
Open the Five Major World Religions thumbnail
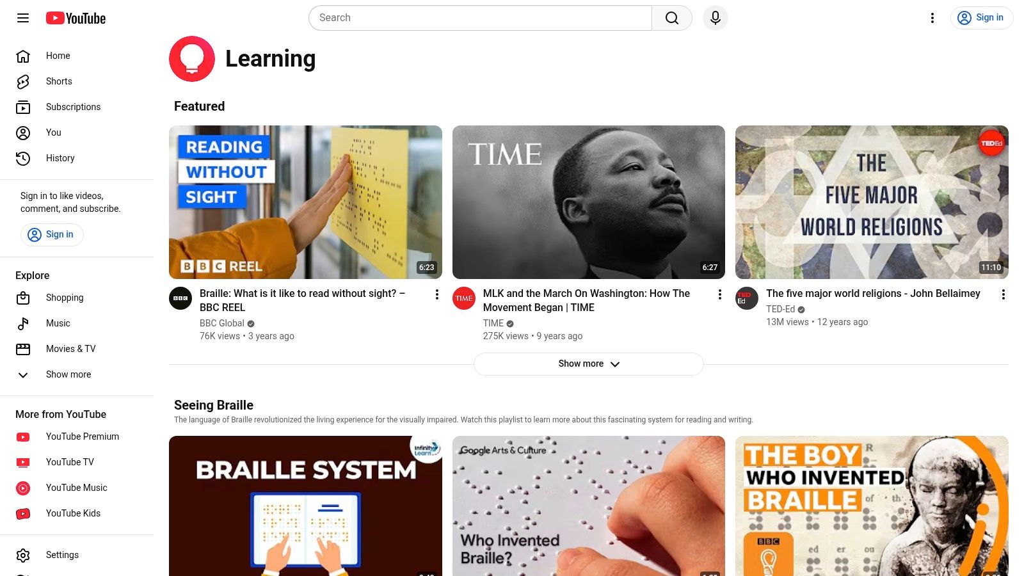pyautogui.click(x=872, y=202)
